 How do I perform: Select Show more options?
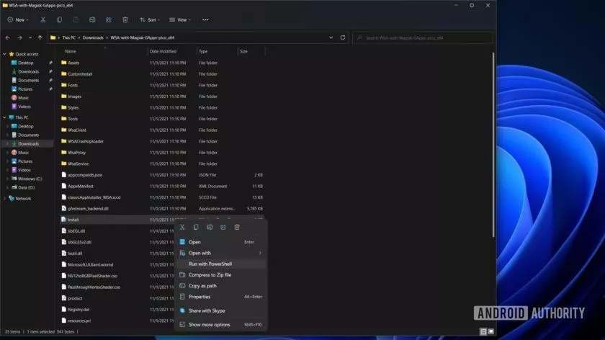point(210,324)
